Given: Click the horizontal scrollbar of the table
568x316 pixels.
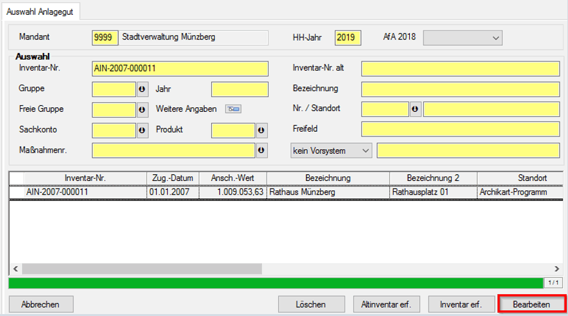Looking at the screenshot, I should coord(142,268).
